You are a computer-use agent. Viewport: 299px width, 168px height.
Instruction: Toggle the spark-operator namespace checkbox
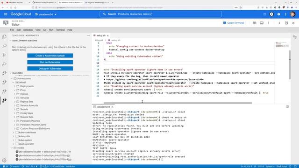pyautogui.click(x=17, y=144)
